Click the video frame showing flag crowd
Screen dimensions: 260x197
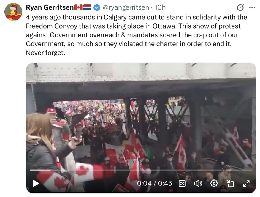(x=141, y=128)
